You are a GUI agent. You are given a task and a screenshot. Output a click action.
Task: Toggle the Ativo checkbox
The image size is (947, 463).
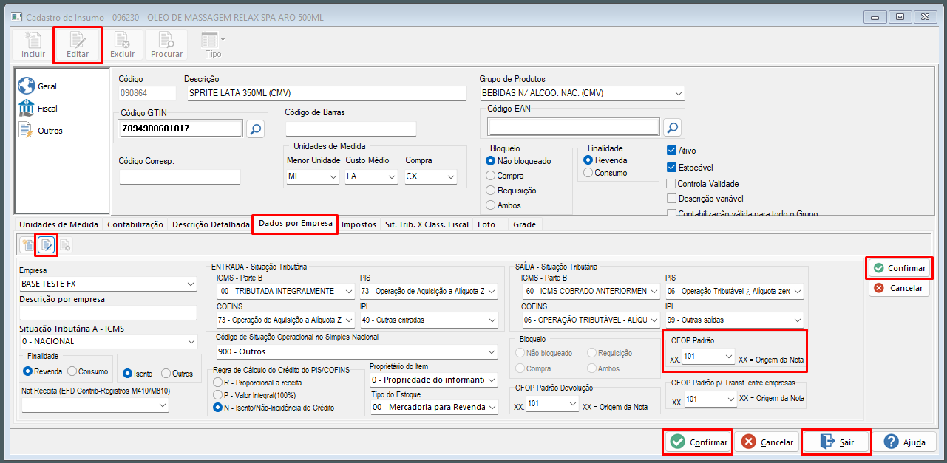pyautogui.click(x=671, y=151)
